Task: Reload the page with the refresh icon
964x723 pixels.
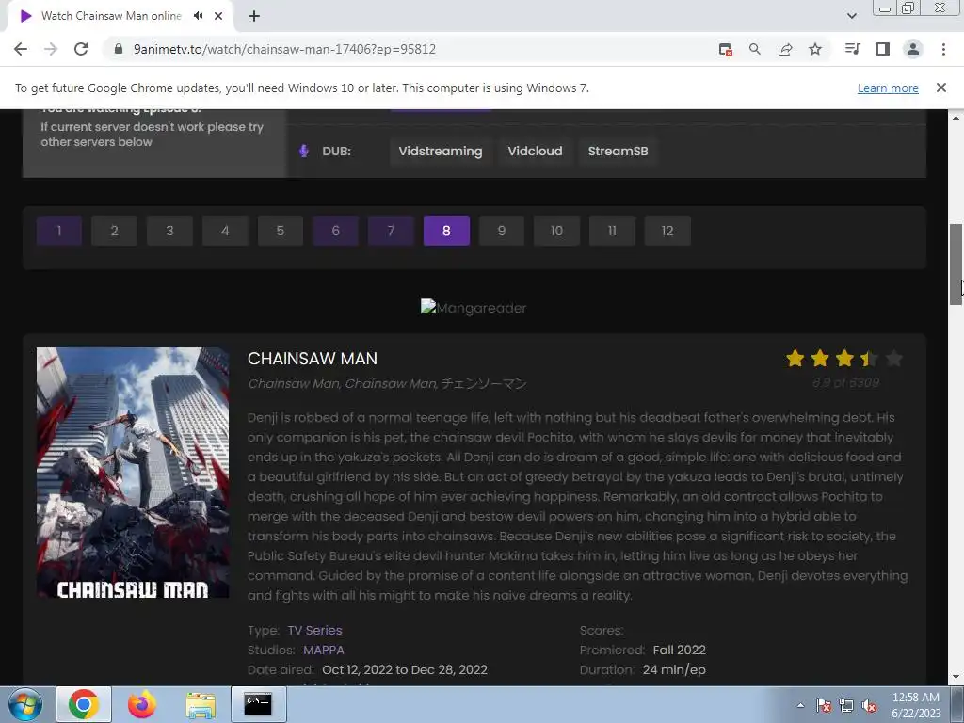Action: pos(81,49)
